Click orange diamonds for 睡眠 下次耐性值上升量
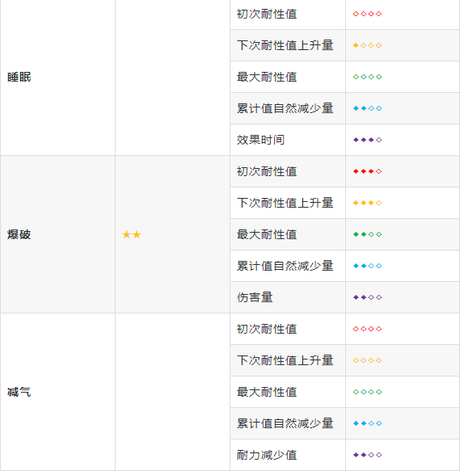Viewport: 460px width, 471px height. (367, 45)
